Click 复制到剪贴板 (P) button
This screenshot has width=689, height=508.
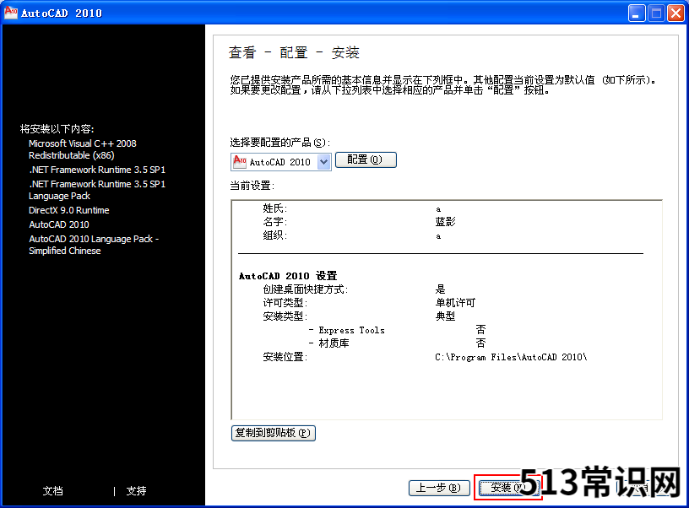(x=274, y=433)
